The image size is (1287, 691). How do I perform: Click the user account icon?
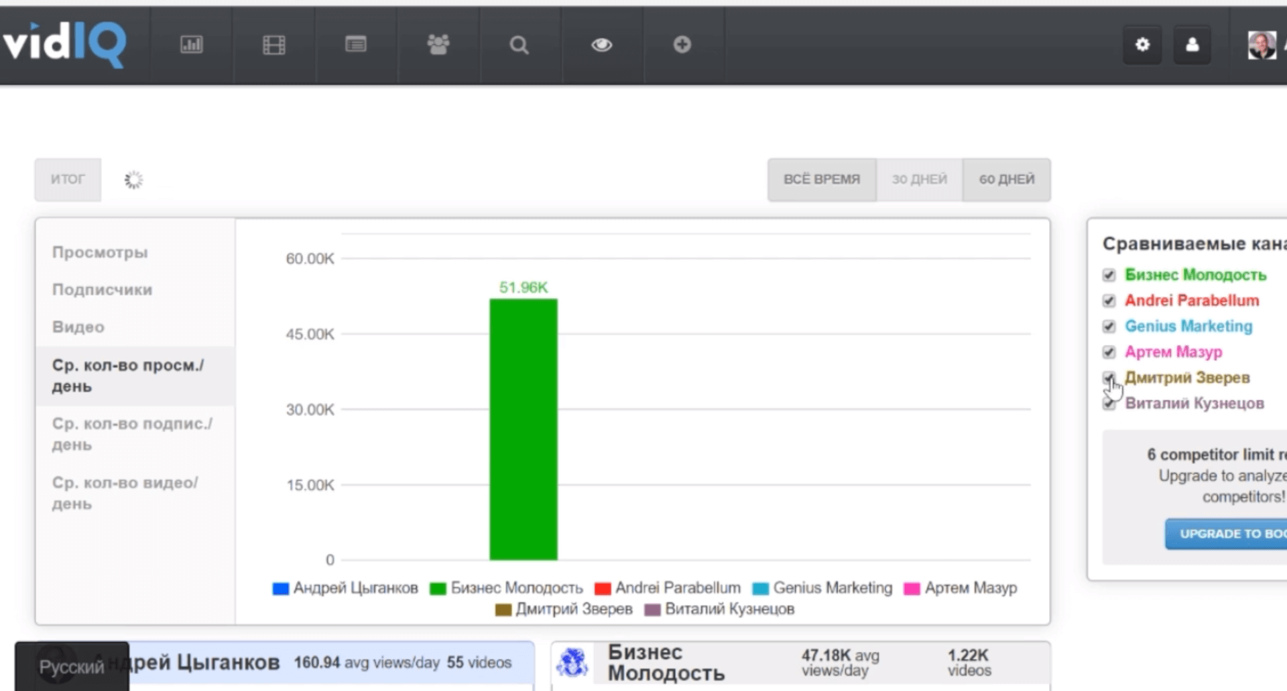pyautogui.click(x=1192, y=45)
